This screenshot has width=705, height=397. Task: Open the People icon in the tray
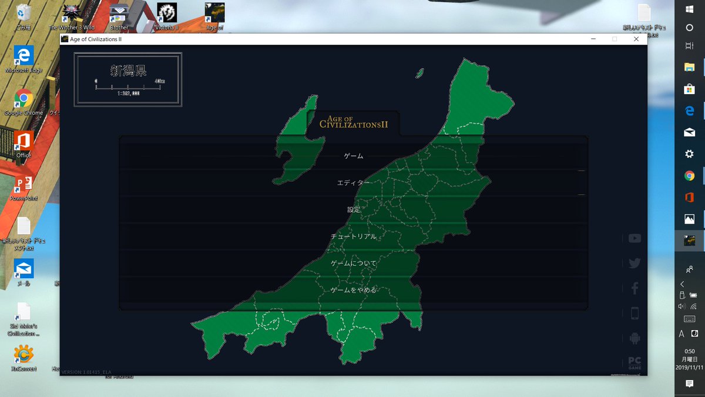690,269
